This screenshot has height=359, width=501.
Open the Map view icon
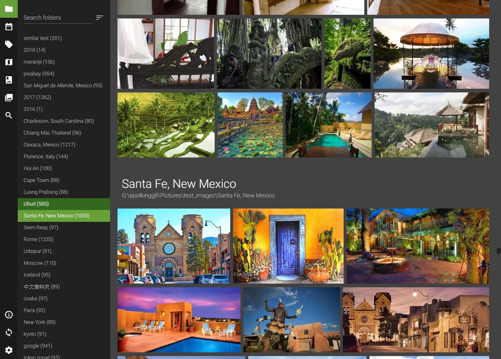(x=9, y=62)
